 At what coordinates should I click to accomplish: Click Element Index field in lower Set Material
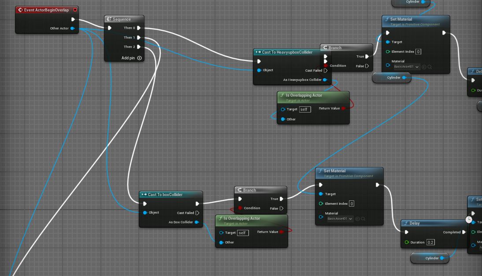click(x=351, y=203)
